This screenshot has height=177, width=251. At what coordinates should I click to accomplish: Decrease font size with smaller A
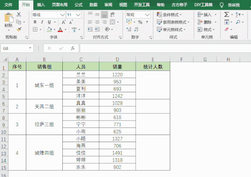point(71,22)
